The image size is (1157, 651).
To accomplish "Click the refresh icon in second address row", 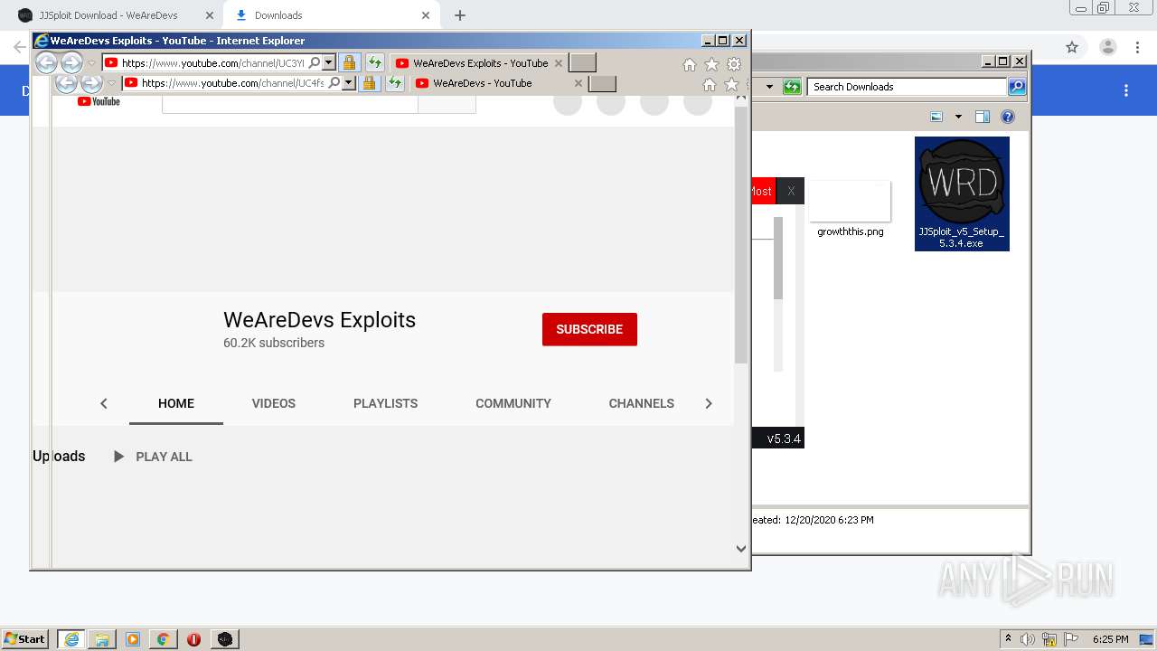I will coord(394,83).
